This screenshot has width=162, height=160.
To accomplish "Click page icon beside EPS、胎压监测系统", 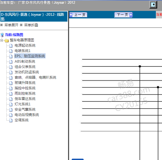I will point(11,56).
